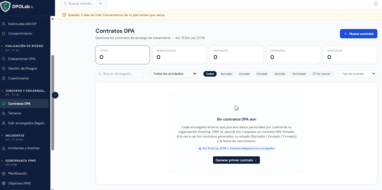Click the Conversemos de tu plan link
This screenshot has height=190, width=382.
click(134, 15)
